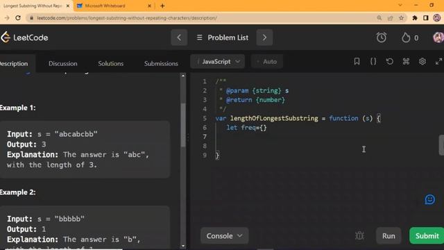Click the browser zoom magnifier icon
Image resolution: width=444 pixels, height=250 pixels.
[x=379, y=18]
